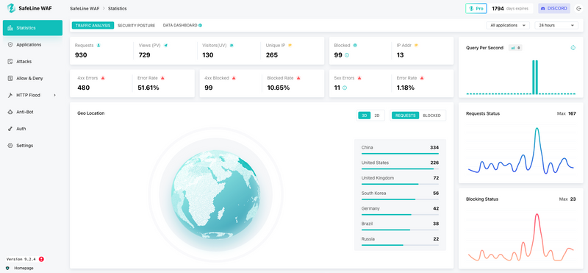Open the All applications dropdown
588x273 pixels.
point(508,25)
